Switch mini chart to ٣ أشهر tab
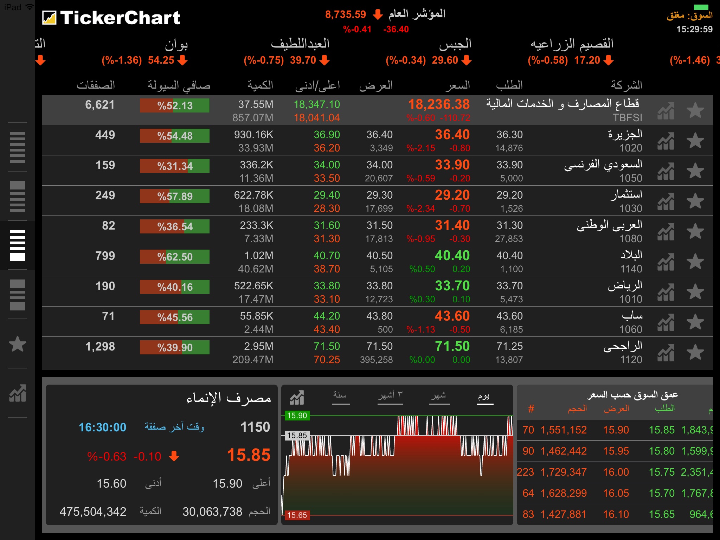Image resolution: width=720 pixels, height=540 pixels. click(x=390, y=398)
